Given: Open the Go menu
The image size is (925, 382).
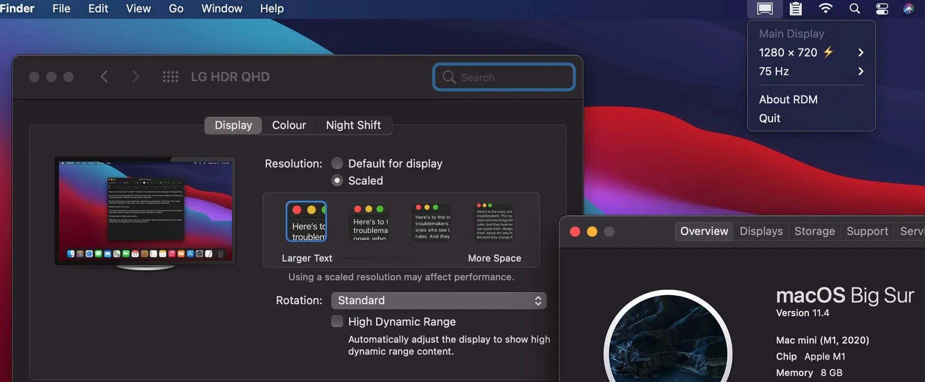Looking at the screenshot, I should click(x=176, y=9).
